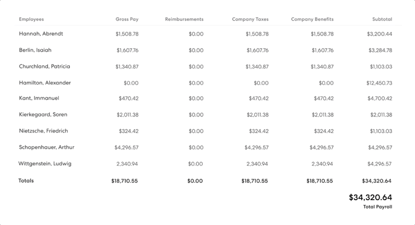
Task: Open Kierkegaard, Soren's employee entry
Action: point(43,115)
